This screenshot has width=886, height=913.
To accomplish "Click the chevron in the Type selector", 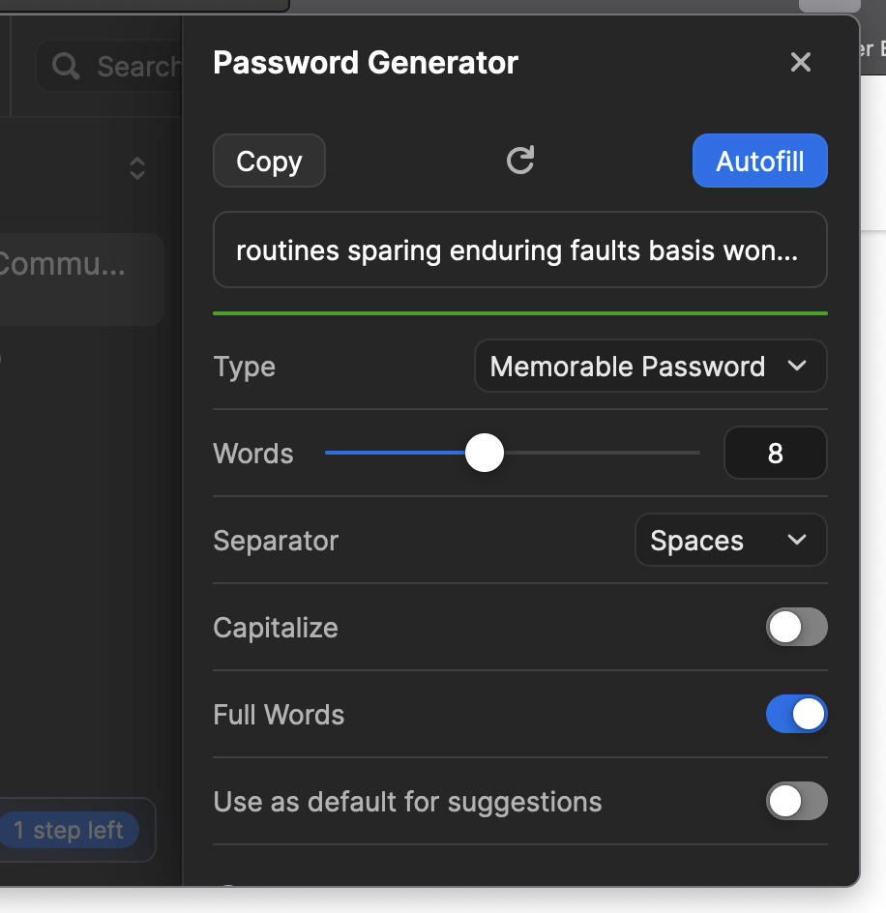I will (x=797, y=367).
